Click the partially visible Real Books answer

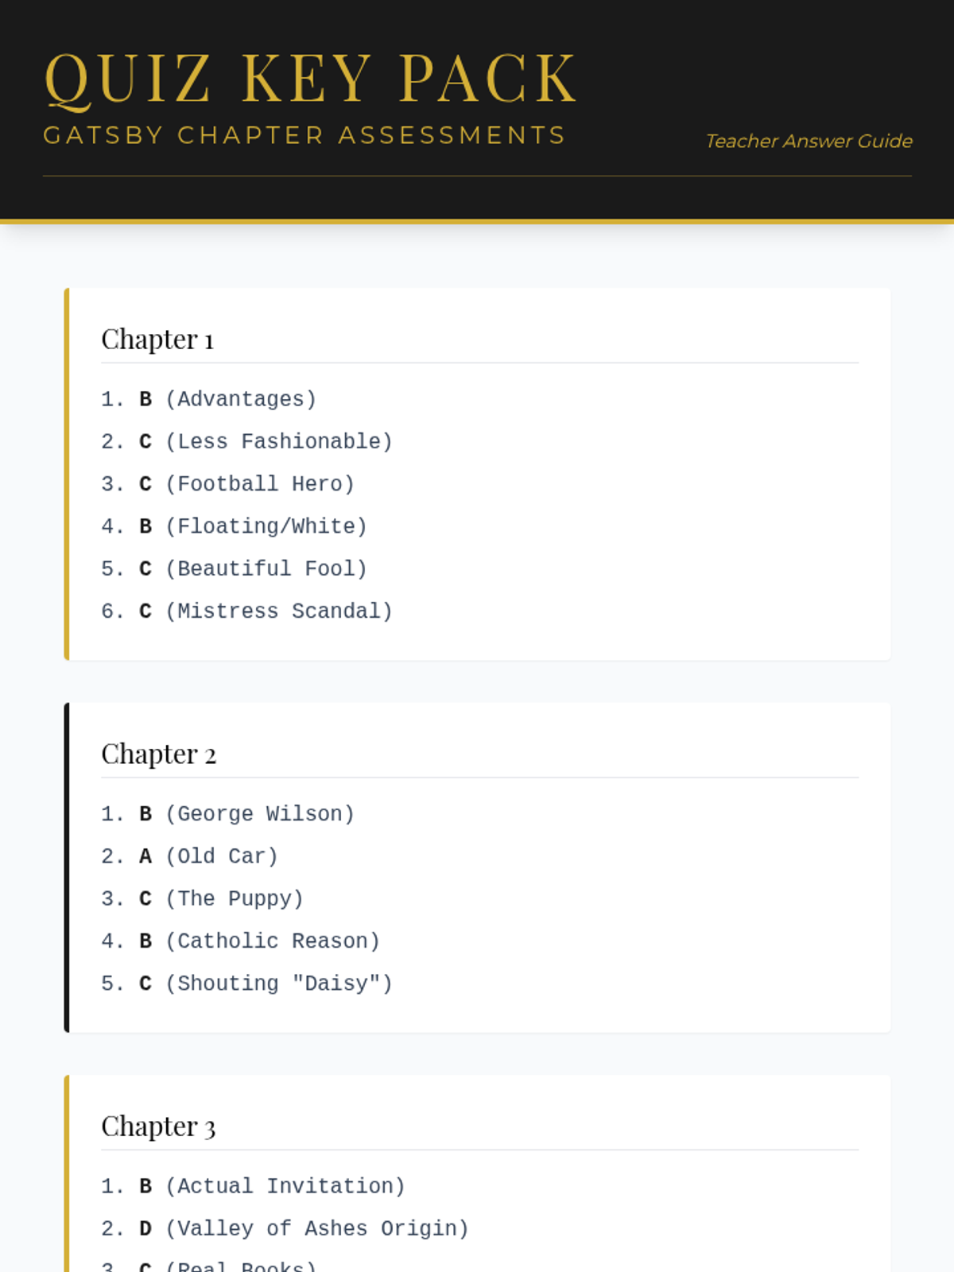pyautogui.click(x=209, y=1266)
